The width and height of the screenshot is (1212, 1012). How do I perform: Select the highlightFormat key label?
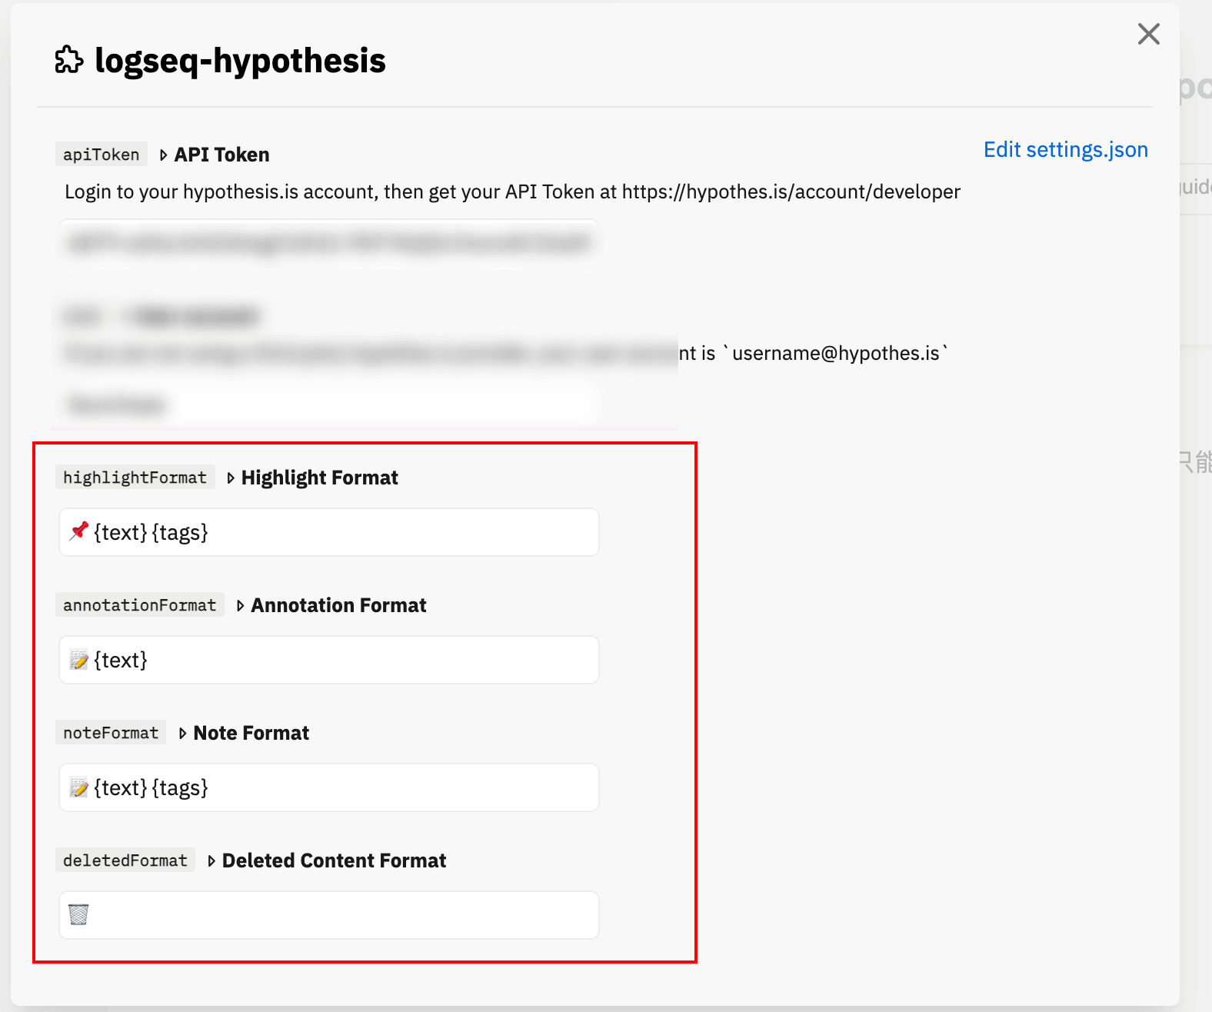coord(135,478)
